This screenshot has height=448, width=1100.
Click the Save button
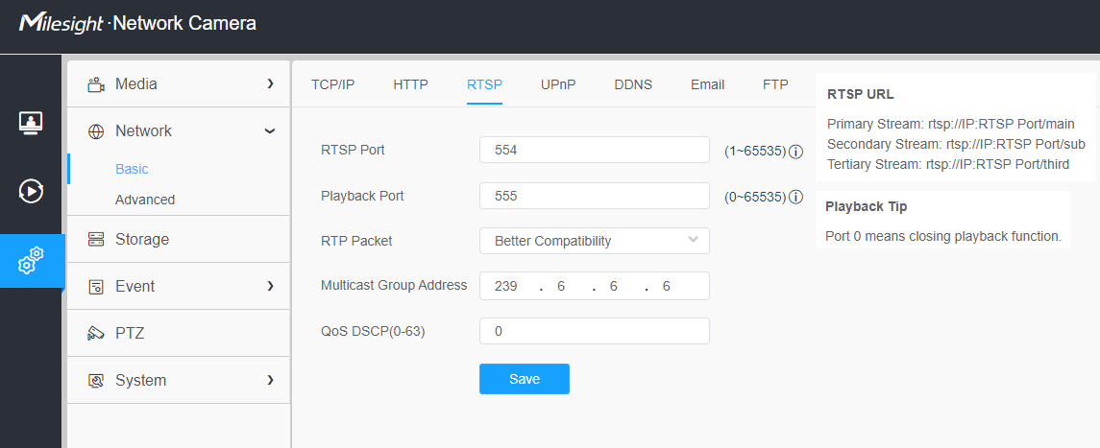[x=524, y=379]
